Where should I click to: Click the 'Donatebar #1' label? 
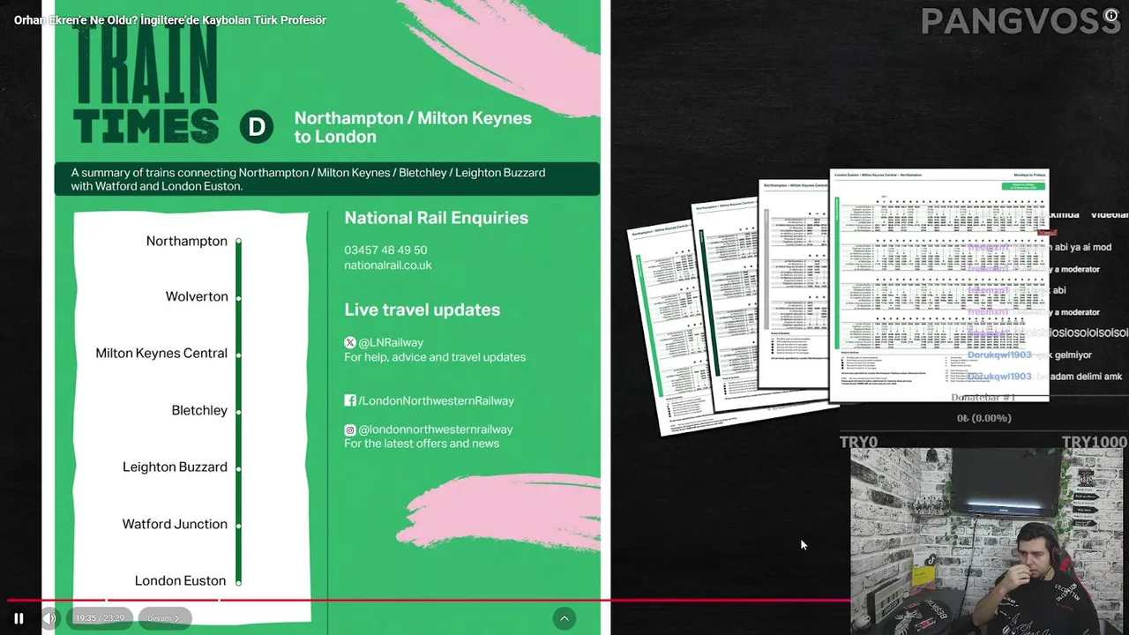[983, 398]
